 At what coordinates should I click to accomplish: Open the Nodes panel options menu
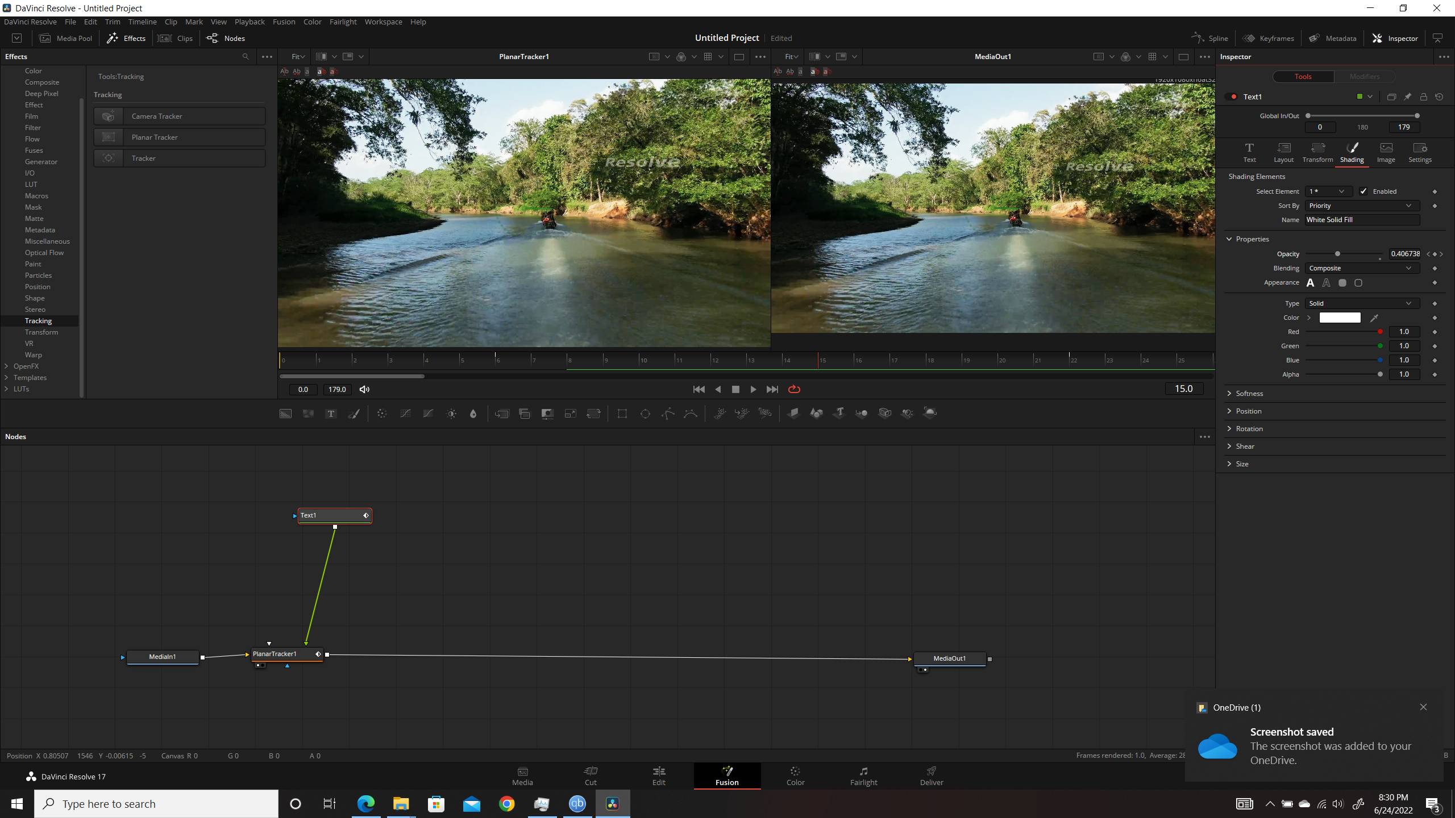click(x=1204, y=437)
